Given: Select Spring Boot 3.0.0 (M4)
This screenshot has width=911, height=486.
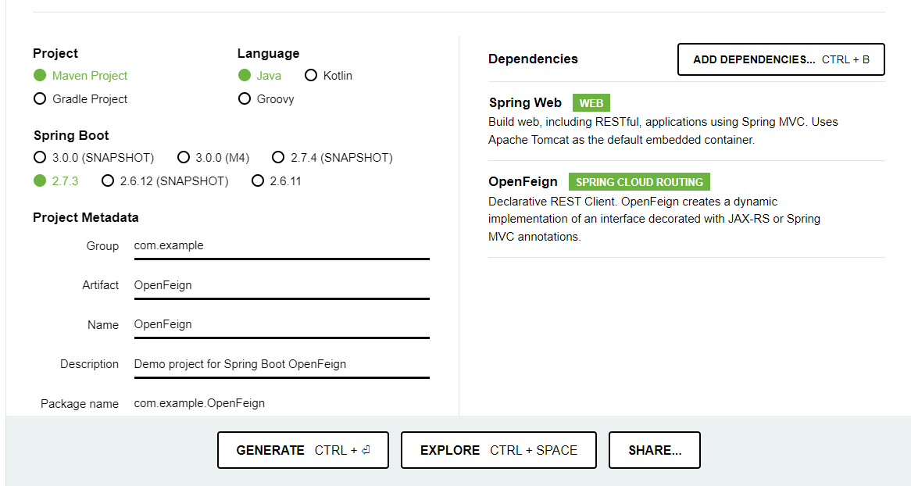Looking at the screenshot, I should 184,157.
